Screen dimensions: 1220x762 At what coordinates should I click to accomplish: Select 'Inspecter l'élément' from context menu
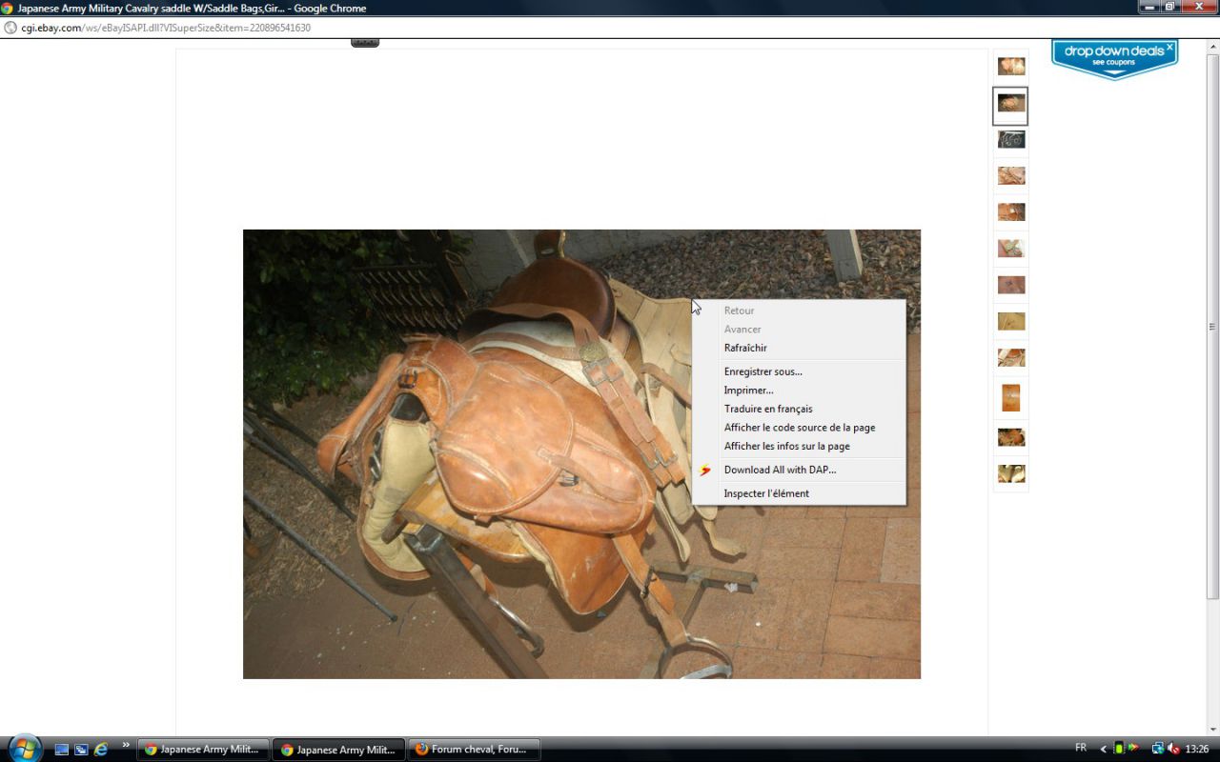coord(765,493)
